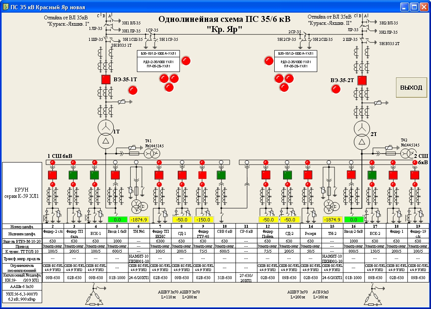Click the '1 СШ 6кВ' bus section label
Viewport: 431px width, 309px height.
pos(60,156)
